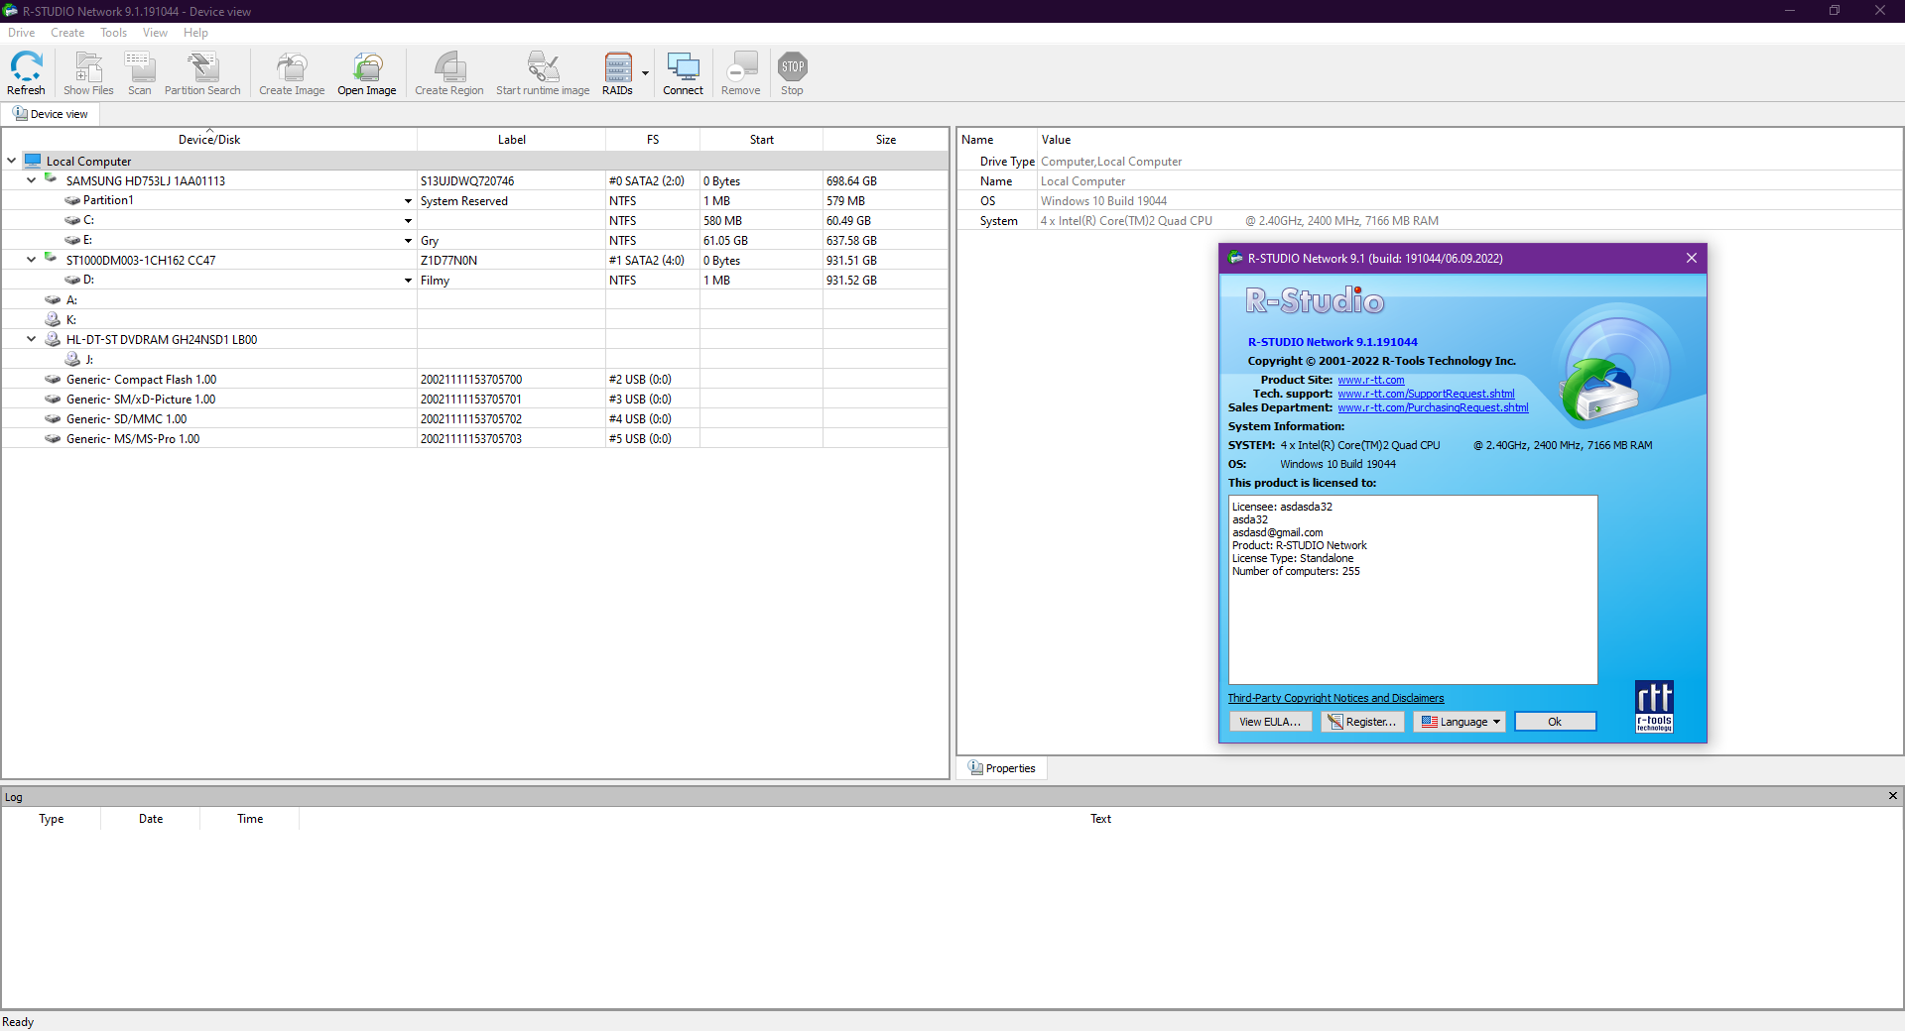The width and height of the screenshot is (1905, 1031).
Task: Click the View EULA button
Action: pyautogui.click(x=1270, y=722)
